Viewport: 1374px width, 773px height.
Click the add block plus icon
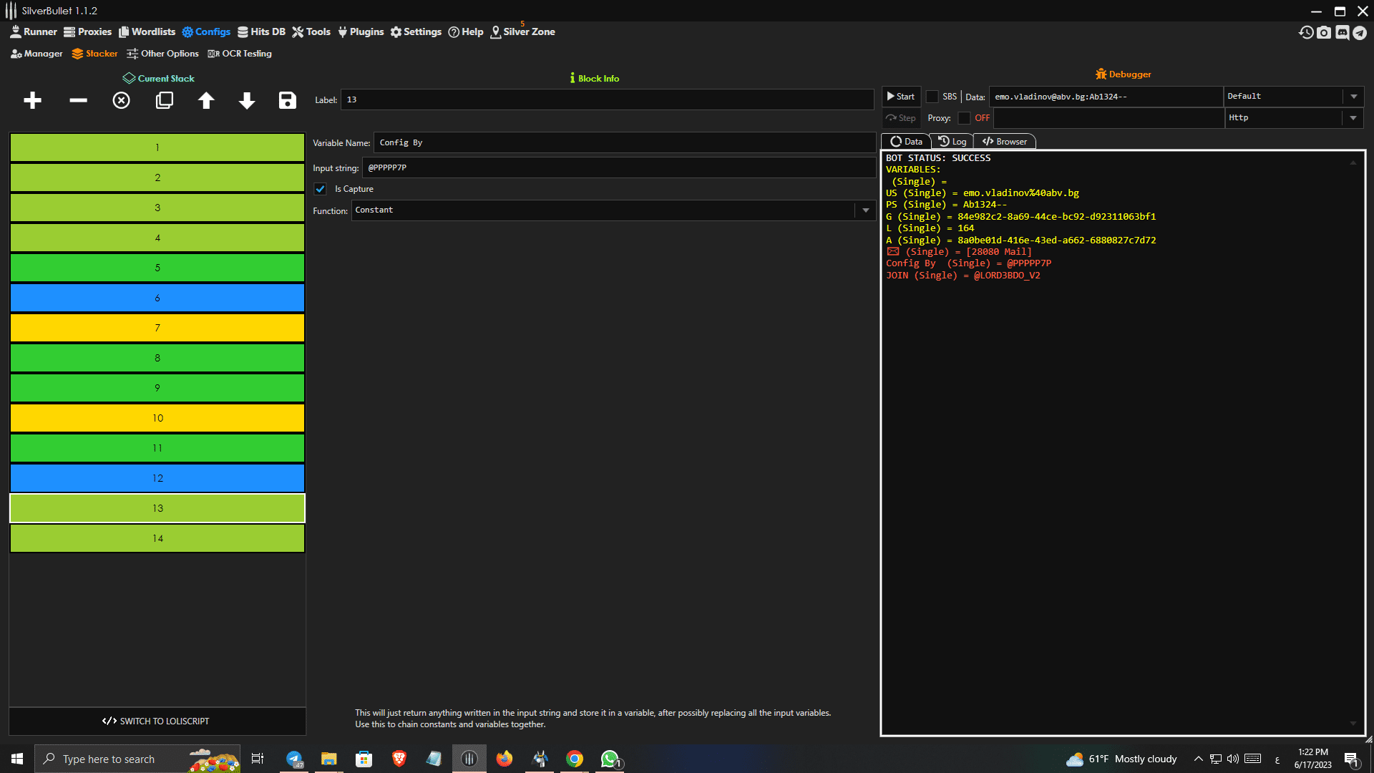click(32, 101)
